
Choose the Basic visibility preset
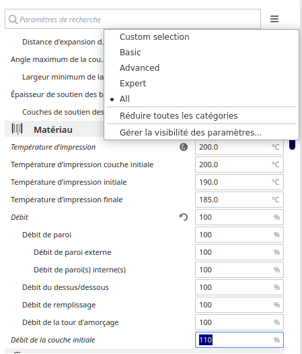click(x=201, y=53)
